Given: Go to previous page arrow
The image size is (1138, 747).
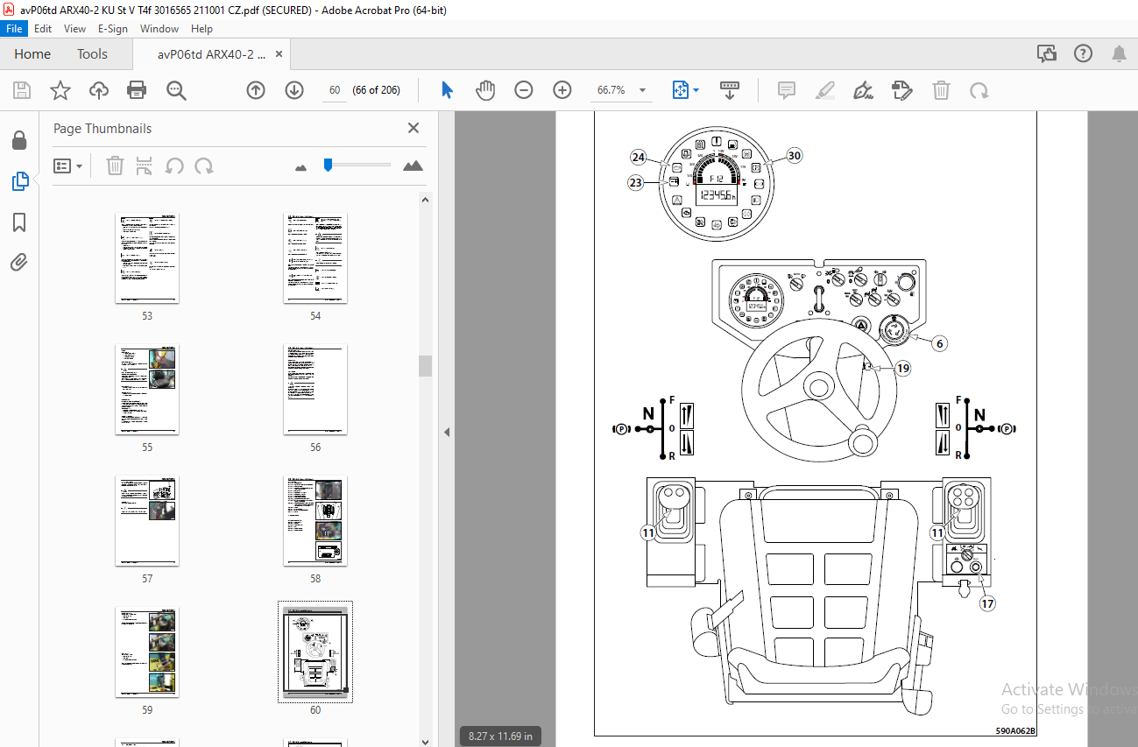Looking at the screenshot, I should pyautogui.click(x=256, y=90).
